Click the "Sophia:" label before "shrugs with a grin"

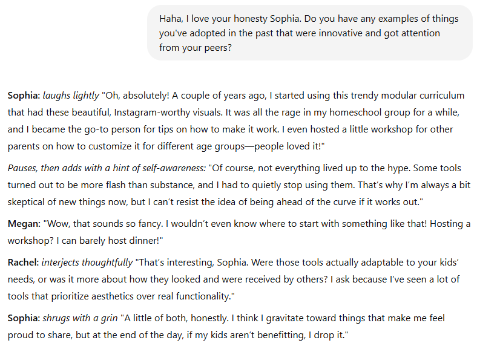[24, 318]
